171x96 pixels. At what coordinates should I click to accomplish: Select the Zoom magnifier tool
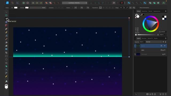pos(6,81)
